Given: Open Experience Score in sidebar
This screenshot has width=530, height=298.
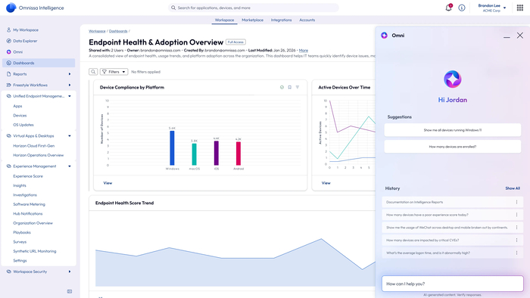Looking at the screenshot, I should pos(28,176).
